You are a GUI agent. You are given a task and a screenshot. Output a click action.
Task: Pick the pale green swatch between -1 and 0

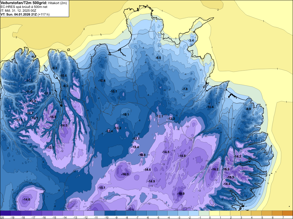(204, 213)
